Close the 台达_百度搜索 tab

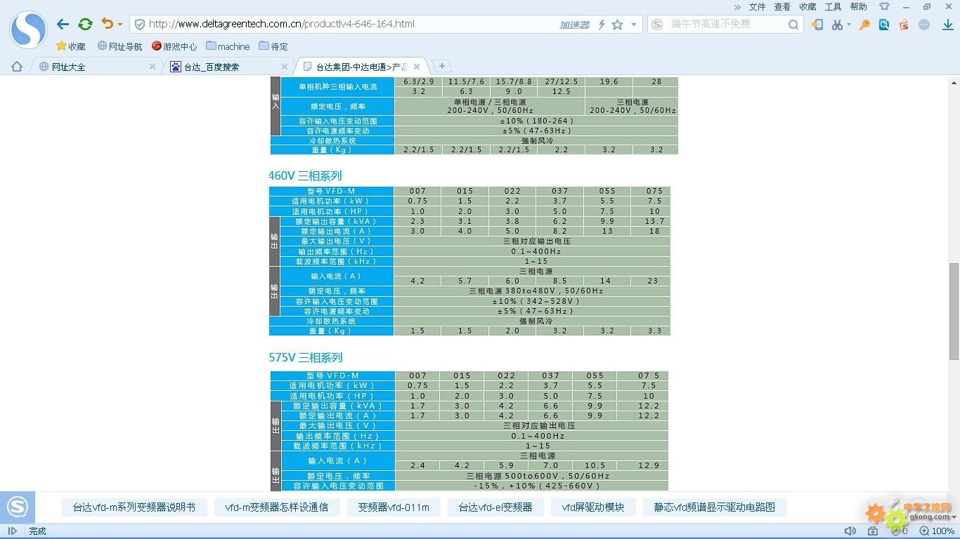pos(285,67)
